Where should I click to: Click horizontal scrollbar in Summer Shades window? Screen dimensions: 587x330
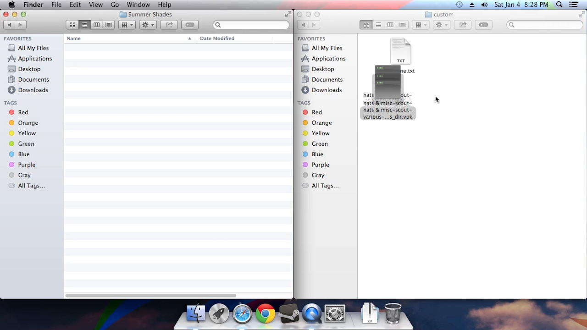150,296
